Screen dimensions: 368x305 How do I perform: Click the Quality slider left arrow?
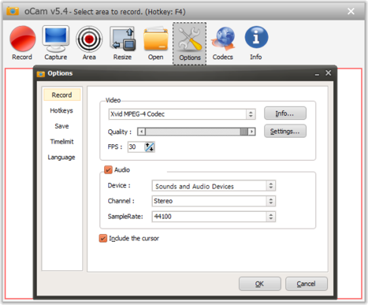[x=141, y=132]
